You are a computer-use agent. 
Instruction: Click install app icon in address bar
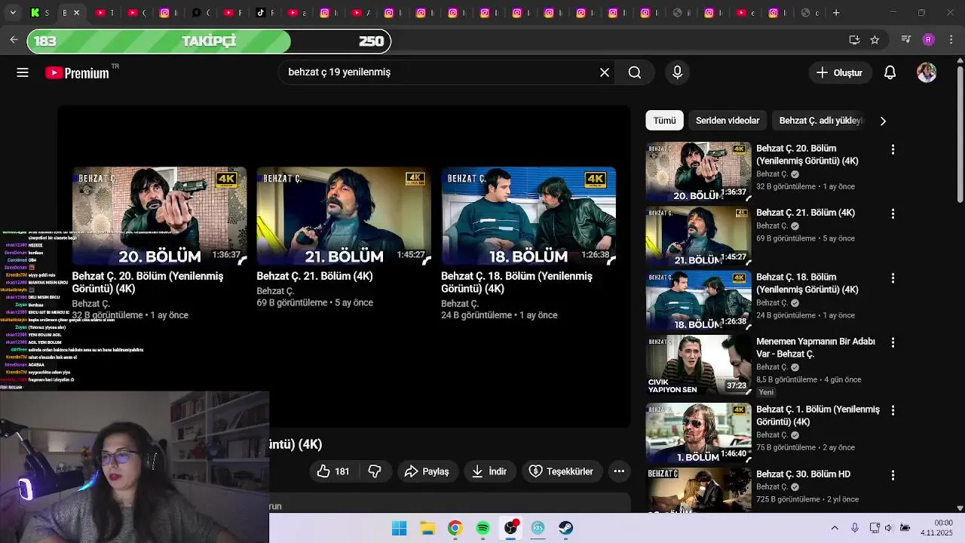click(854, 40)
